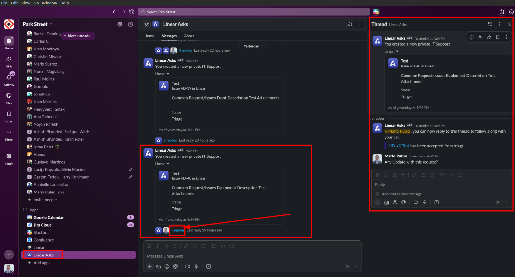This screenshot has width=515, height=277.
Task: Insert emoji in the thread reply box
Action: pyautogui.click(x=395, y=202)
